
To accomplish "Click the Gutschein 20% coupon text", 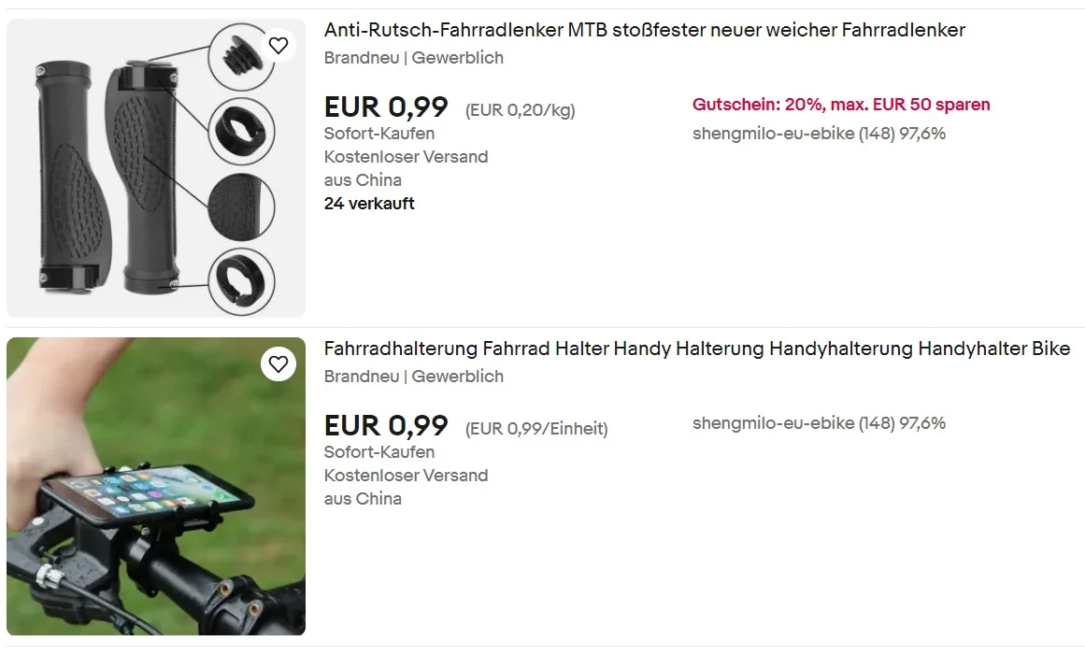I will pos(841,105).
